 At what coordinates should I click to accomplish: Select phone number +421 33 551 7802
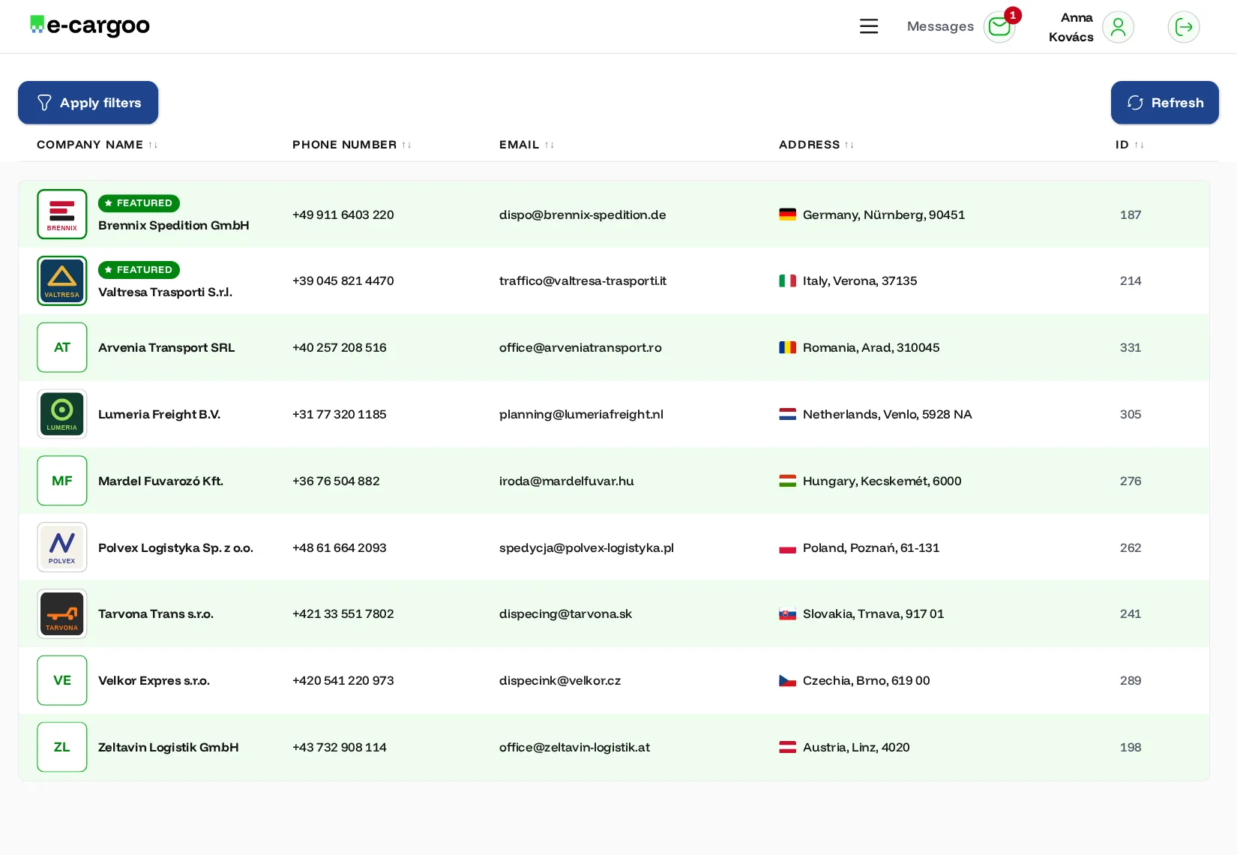(343, 614)
